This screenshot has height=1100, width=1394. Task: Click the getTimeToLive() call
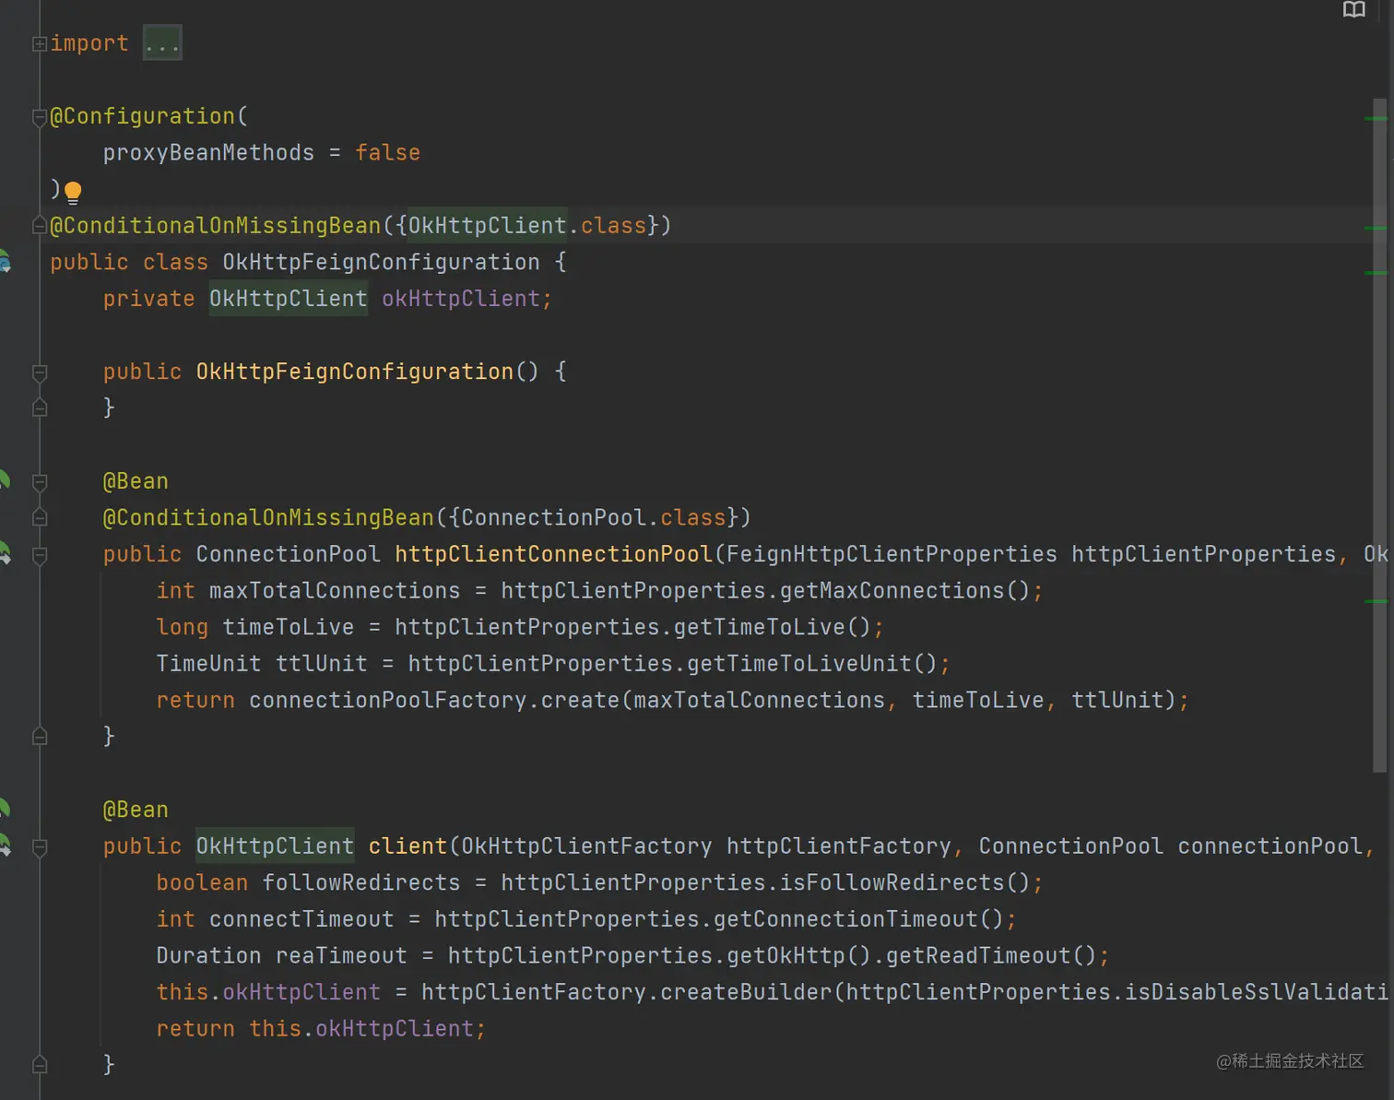(773, 627)
